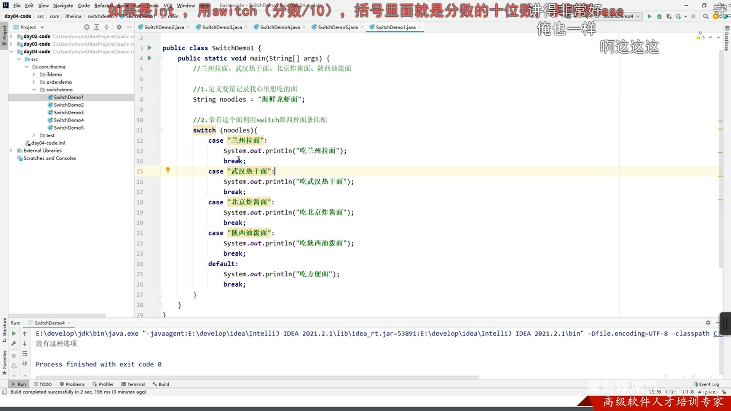Open the Code menu
The height and width of the screenshot is (411, 731).
[x=84, y=5]
